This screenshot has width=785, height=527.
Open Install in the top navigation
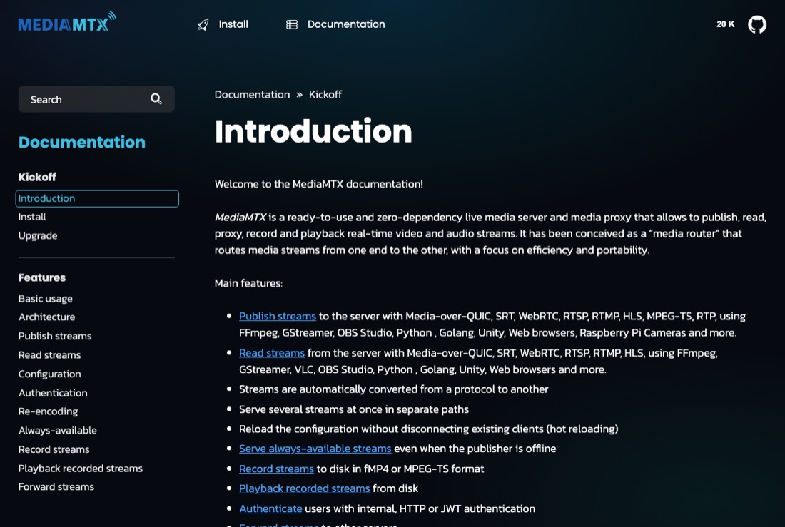(x=233, y=24)
